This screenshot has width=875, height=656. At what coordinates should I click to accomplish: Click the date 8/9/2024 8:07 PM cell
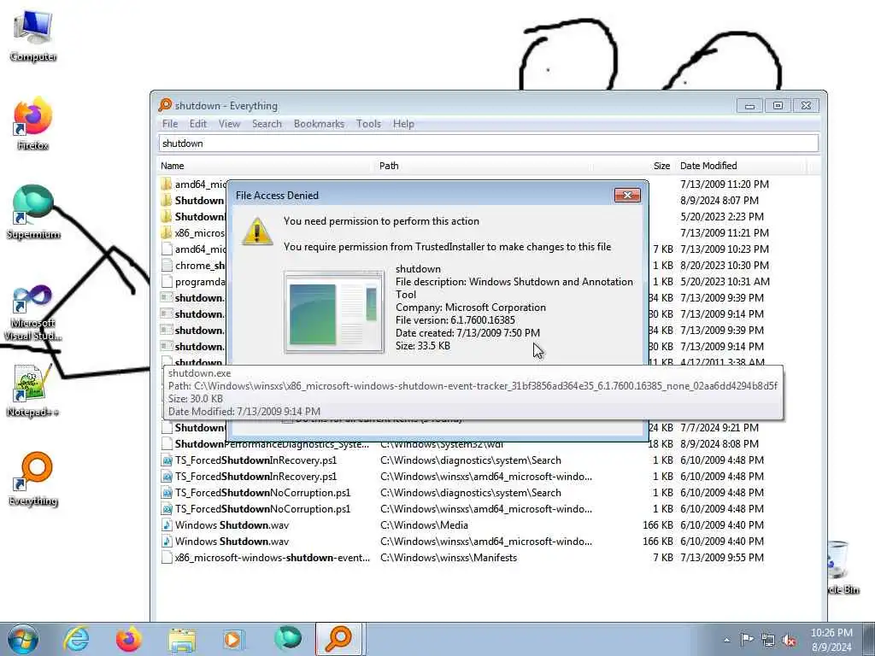(719, 200)
